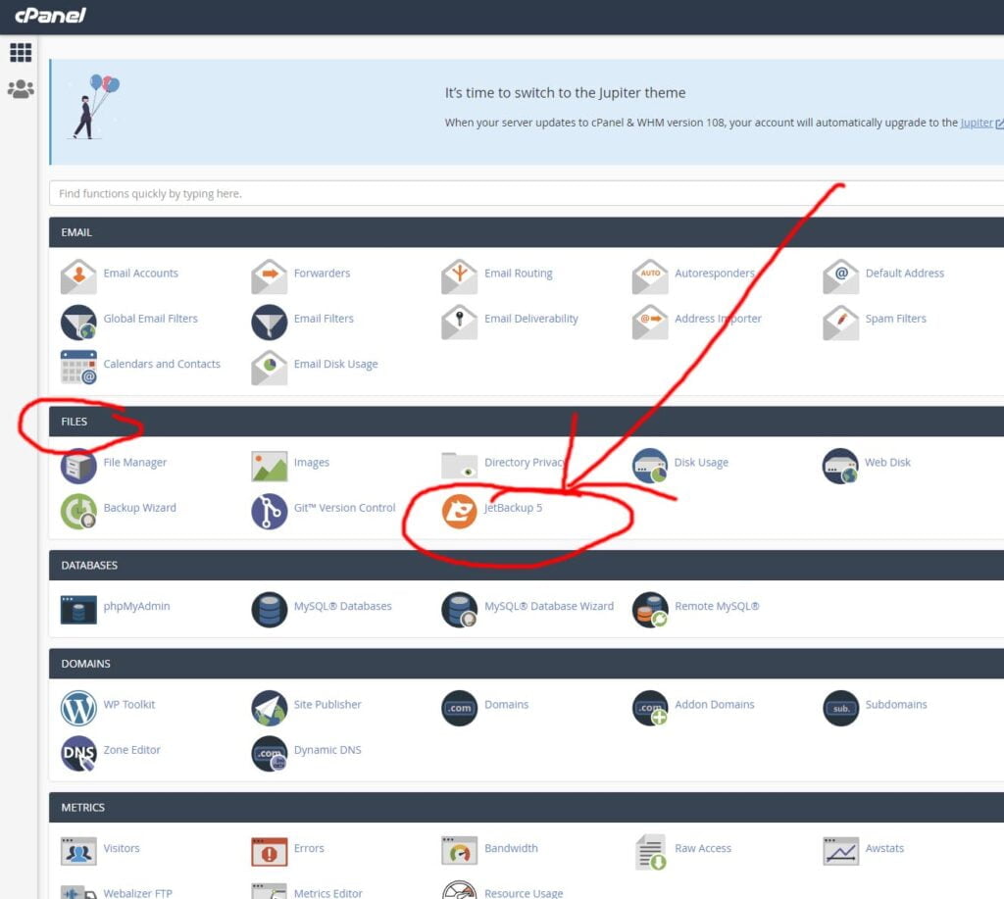The image size is (1004, 899).
Task: Open User Manager people icon in sidebar
Action: [21, 88]
